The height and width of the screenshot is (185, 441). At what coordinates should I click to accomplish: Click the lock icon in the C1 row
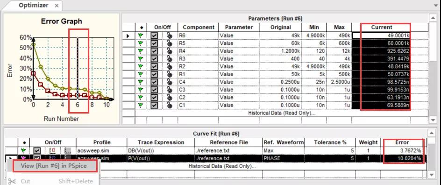(x=169, y=105)
